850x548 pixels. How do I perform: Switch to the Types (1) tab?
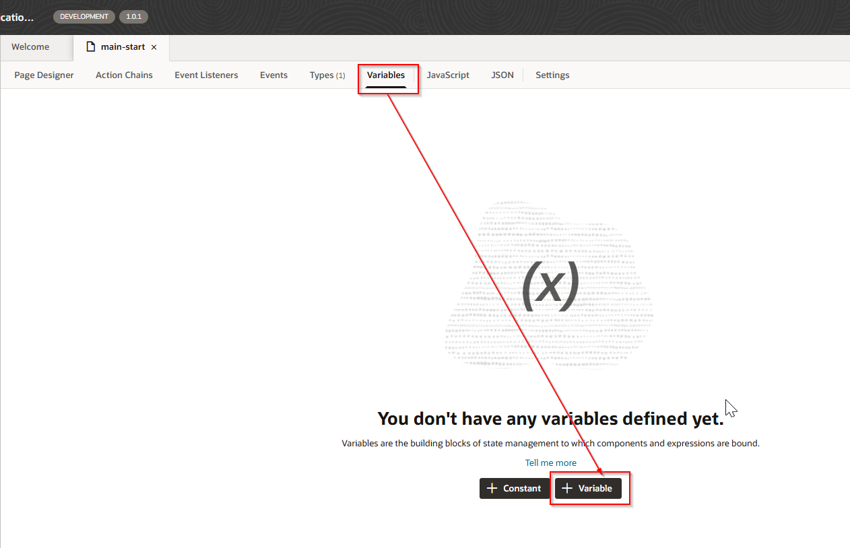327,75
